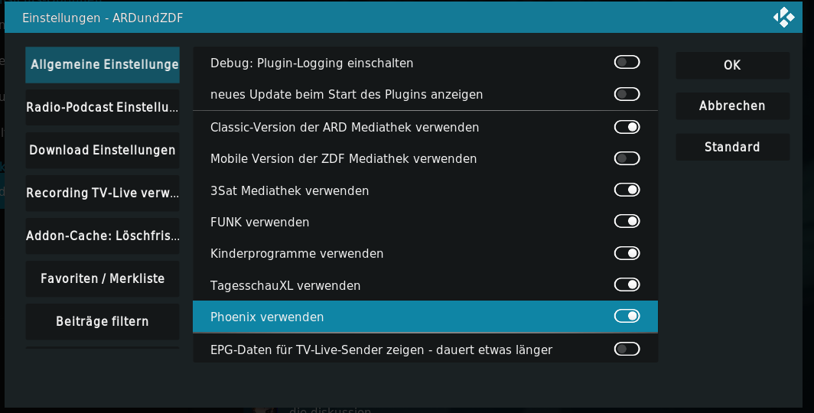Select Download Einstellungen category
Screen dimensions: 814x413
103,151
